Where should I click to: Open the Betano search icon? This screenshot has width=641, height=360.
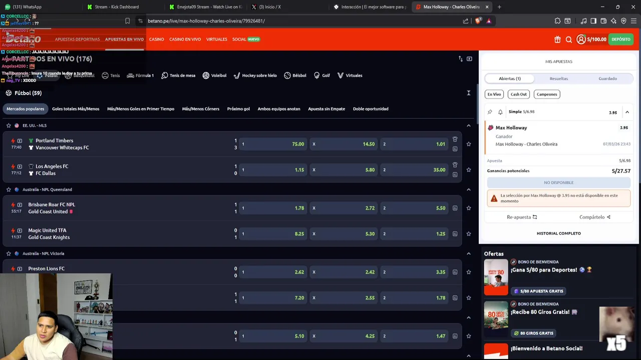(569, 39)
